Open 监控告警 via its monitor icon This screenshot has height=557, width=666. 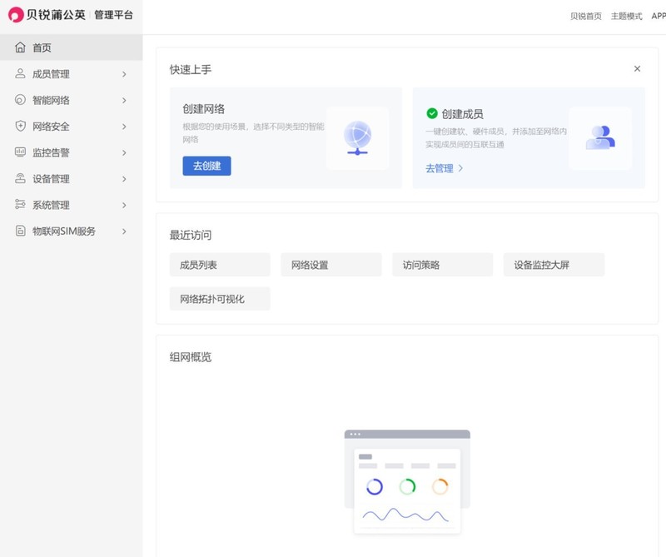click(19, 152)
